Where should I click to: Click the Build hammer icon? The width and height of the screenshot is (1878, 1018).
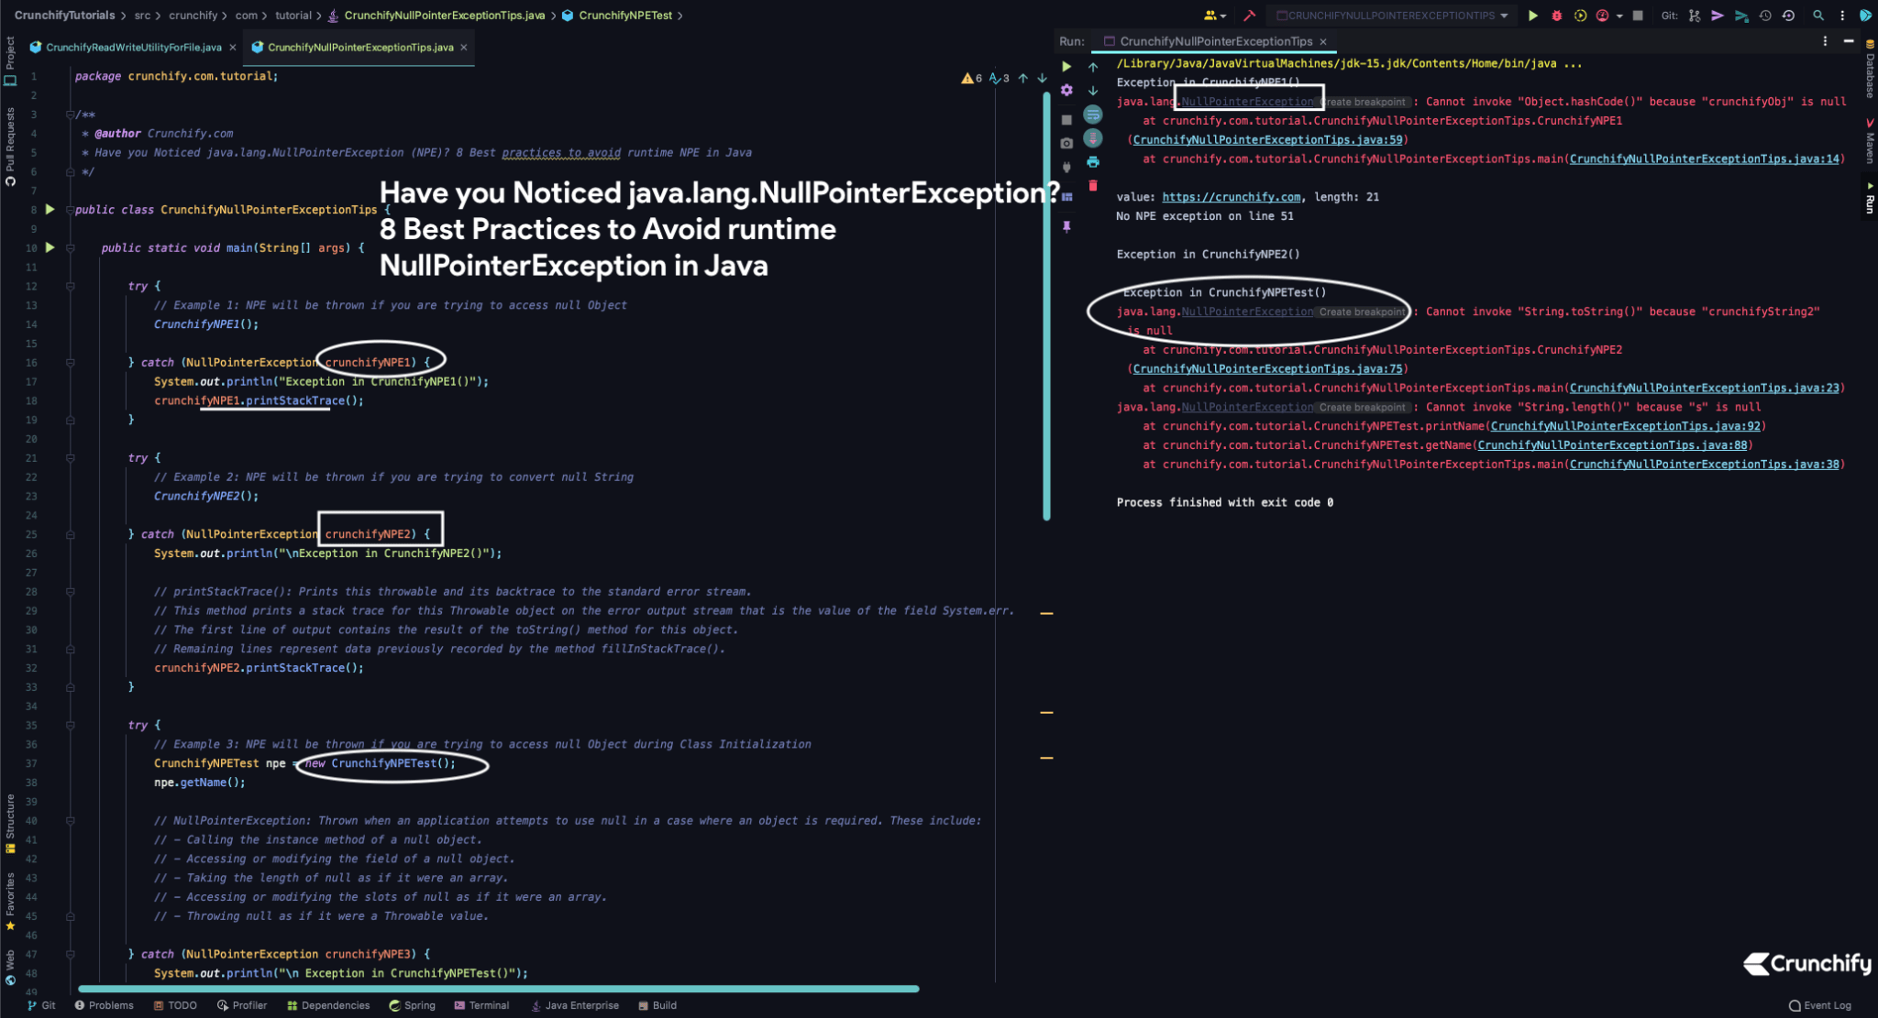[x=1249, y=16]
